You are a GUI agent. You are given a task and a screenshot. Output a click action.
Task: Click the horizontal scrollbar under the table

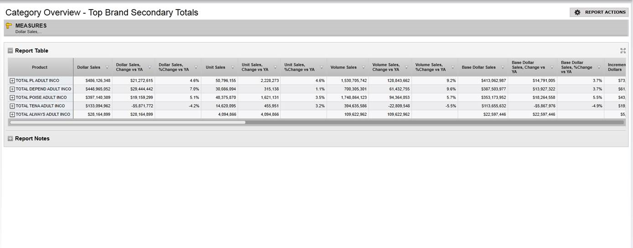(128, 122)
